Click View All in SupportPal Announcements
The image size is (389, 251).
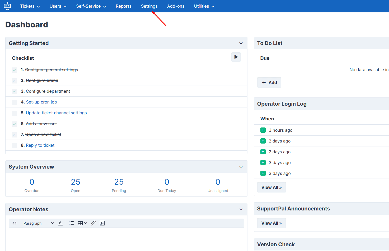[x=271, y=223]
